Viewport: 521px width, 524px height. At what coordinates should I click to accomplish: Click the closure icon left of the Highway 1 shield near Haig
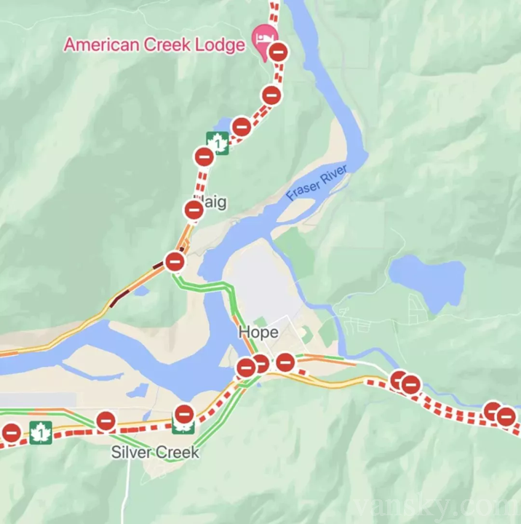[x=204, y=156]
